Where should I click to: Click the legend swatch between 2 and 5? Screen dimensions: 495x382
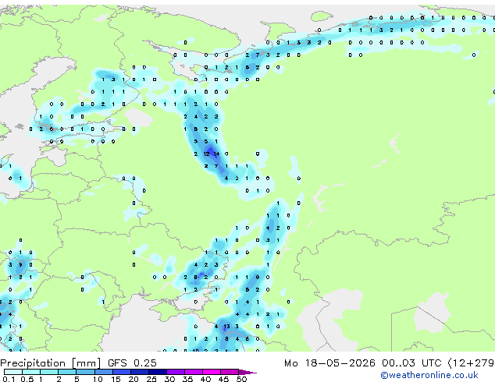tap(67, 372)
